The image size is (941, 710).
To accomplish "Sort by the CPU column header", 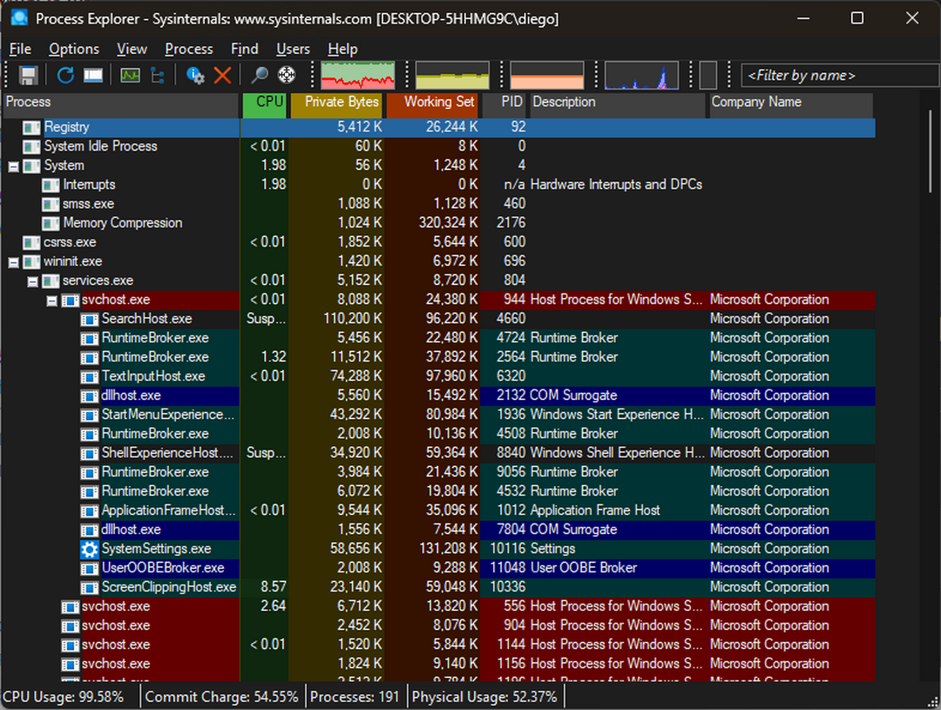I will [x=264, y=105].
